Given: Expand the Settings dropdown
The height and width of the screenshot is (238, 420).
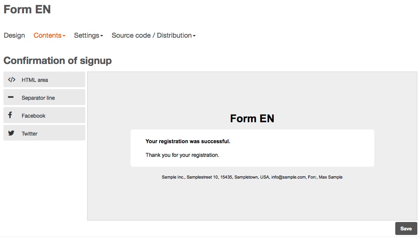Looking at the screenshot, I should 88,35.
